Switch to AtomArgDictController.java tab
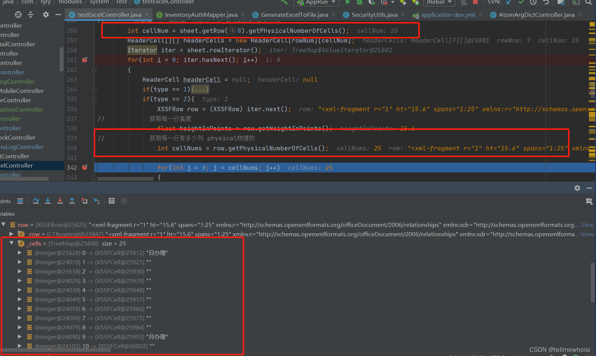 coord(536,15)
